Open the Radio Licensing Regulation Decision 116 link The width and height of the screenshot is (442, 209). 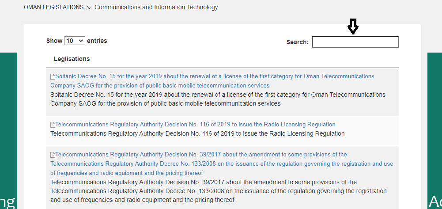[195, 125]
